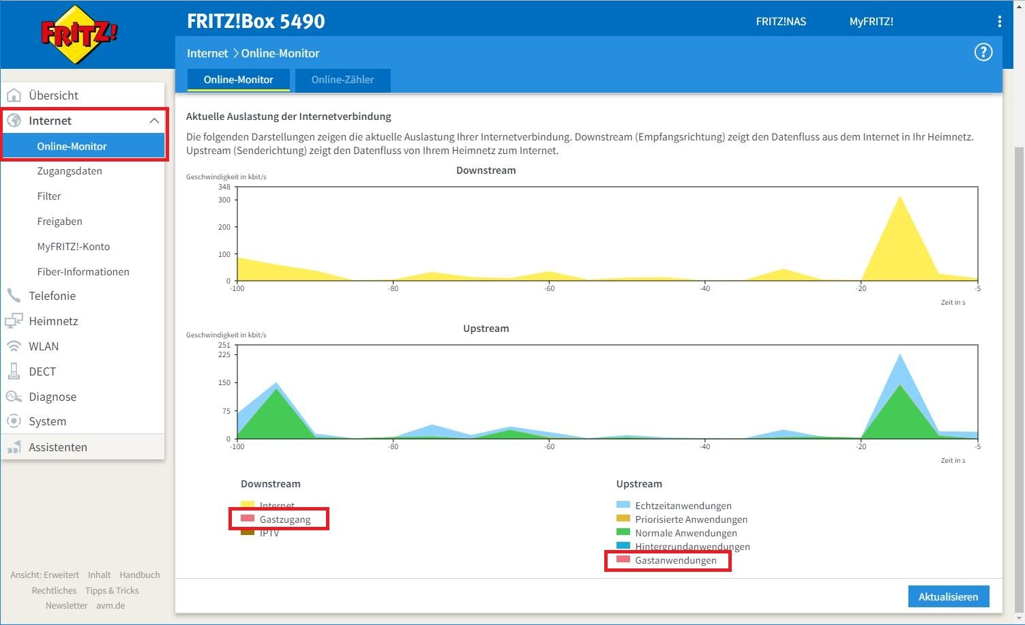
Task: Click the FRITZ! logo icon
Action: tap(78, 35)
